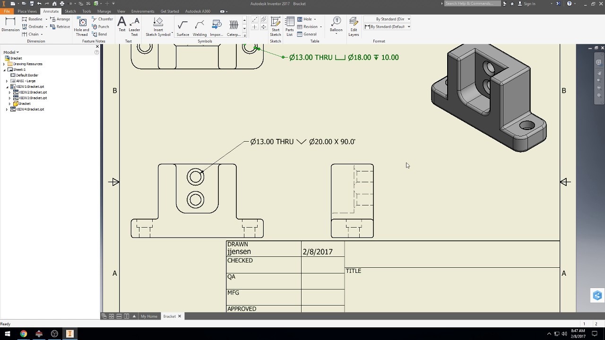Add a Chamfer note
Screen dimensions: 605x340
[103, 19]
